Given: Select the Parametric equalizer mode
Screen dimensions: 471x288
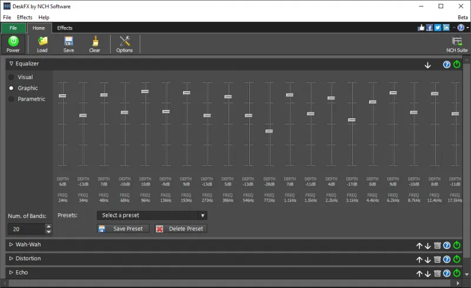Looking at the screenshot, I should [11, 99].
